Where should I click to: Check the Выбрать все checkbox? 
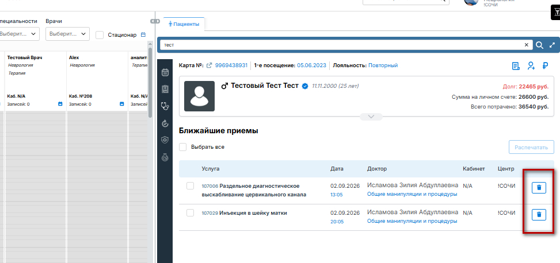pyautogui.click(x=183, y=147)
